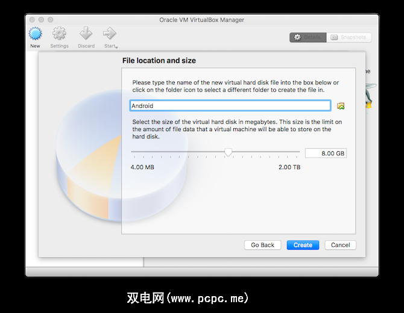The image size is (404, 313).
Task: Click the File location and size heading
Action: [159, 60]
